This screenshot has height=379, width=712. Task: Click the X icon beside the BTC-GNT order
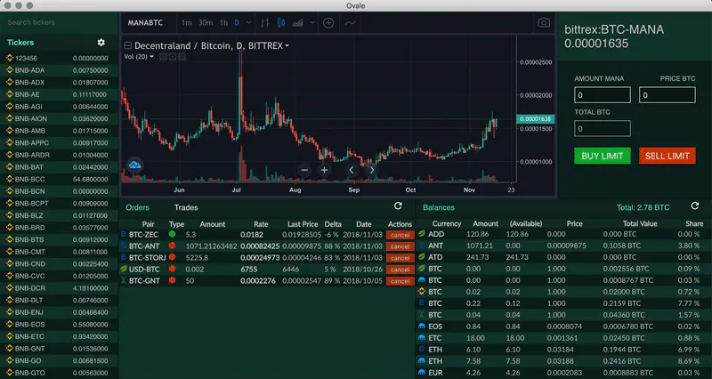click(x=124, y=280)
